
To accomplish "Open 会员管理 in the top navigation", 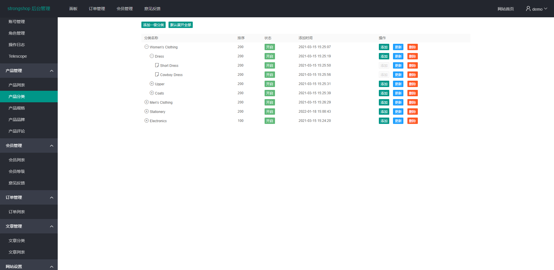I will point(125,9).
